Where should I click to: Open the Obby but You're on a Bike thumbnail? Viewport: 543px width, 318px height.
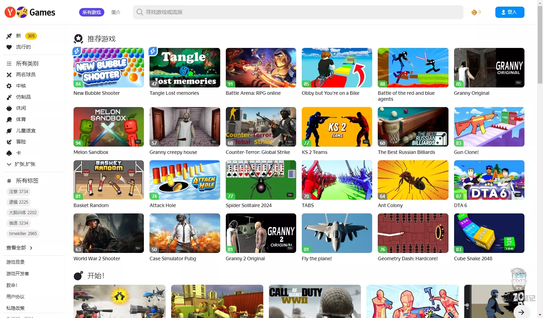[x=337, y=68]
